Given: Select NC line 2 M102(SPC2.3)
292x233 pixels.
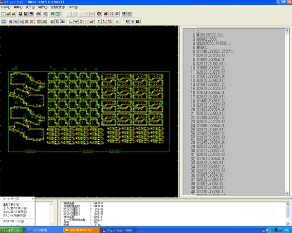Looking at the screenshot, I should click(210, 35).
